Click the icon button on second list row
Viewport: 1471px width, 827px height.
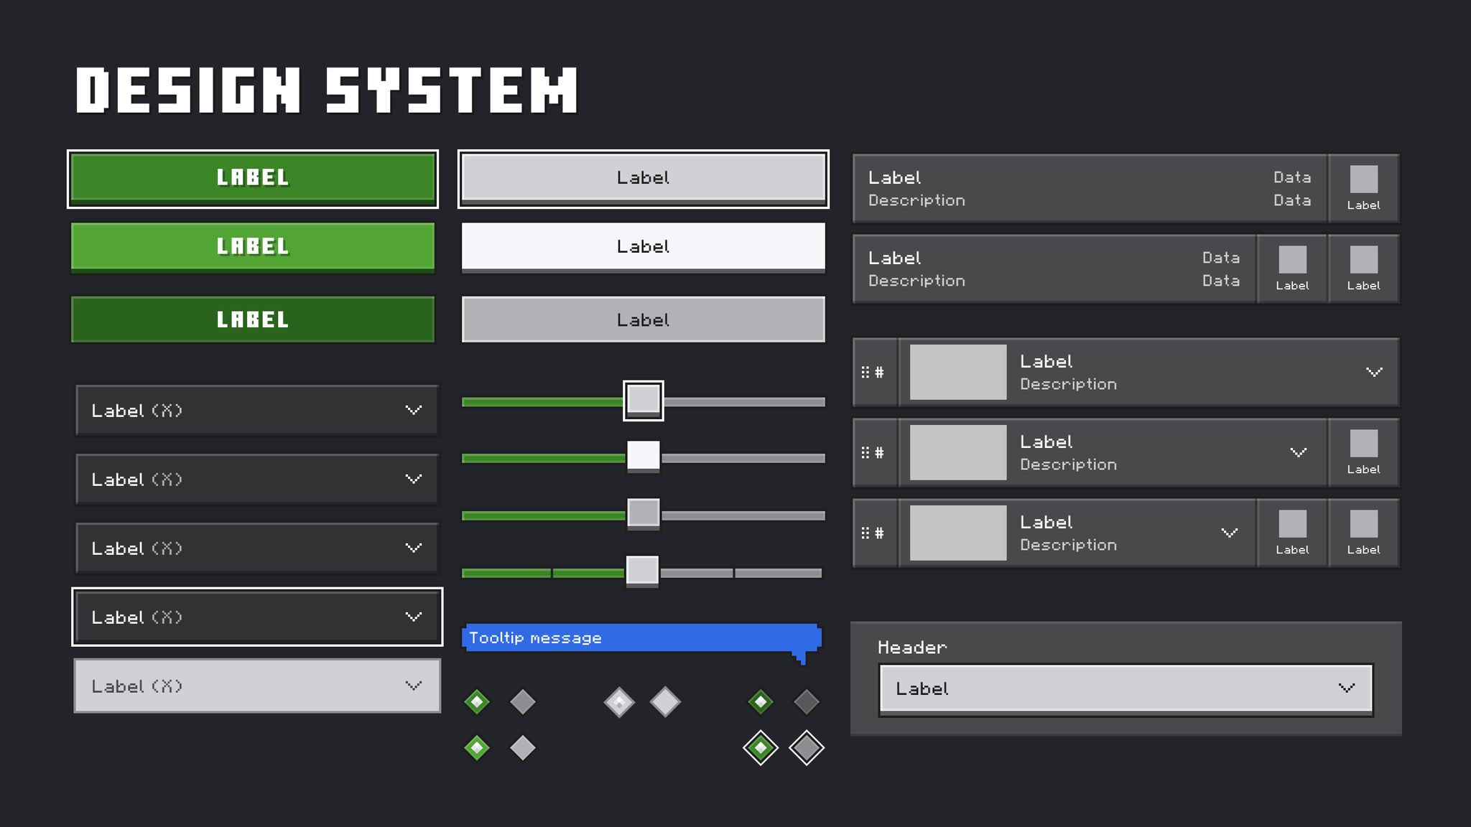[1363, 452]
